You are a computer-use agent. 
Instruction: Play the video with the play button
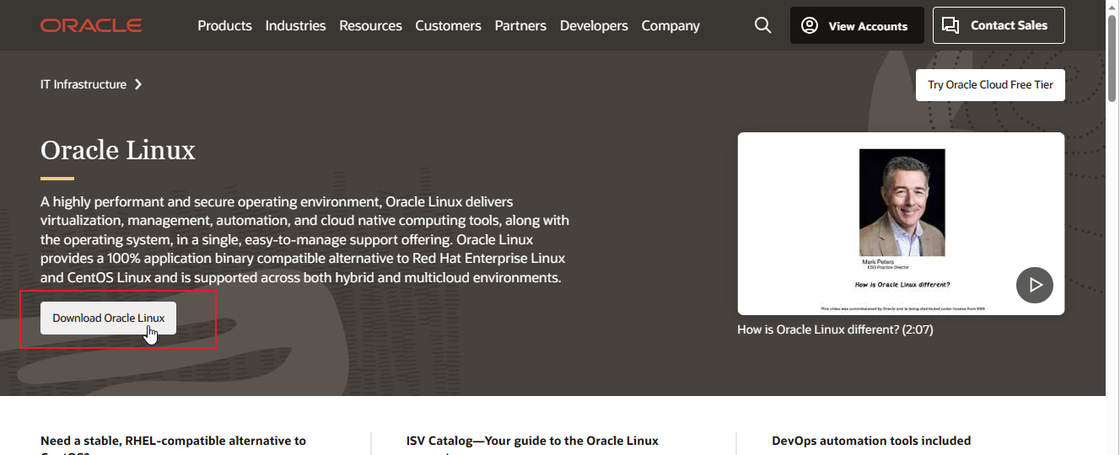[x=1035, y=285]
